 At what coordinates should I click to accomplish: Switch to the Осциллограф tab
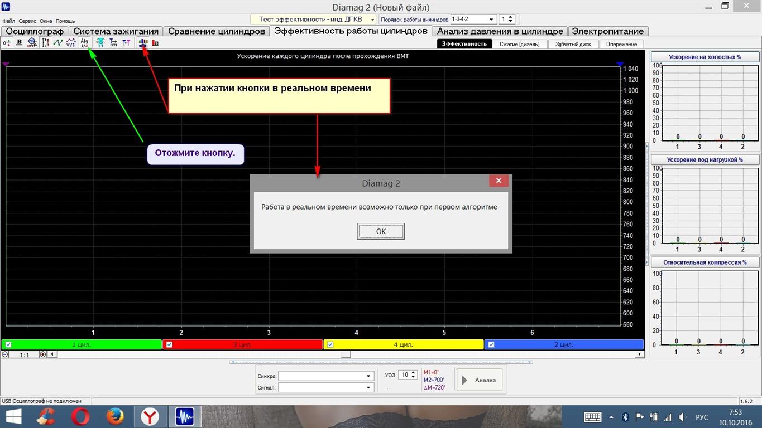(35, 31)
